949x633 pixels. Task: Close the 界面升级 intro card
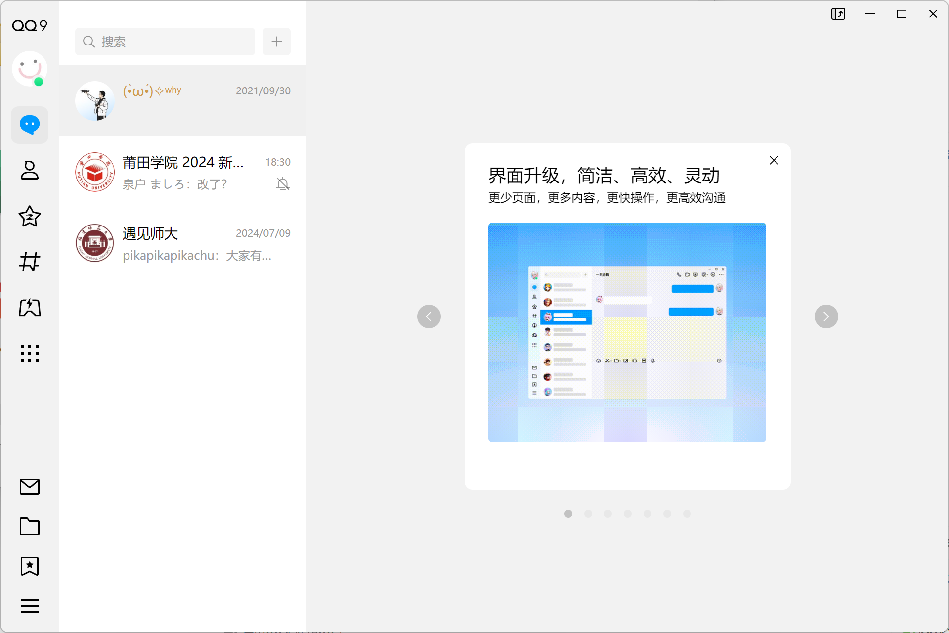774,160
